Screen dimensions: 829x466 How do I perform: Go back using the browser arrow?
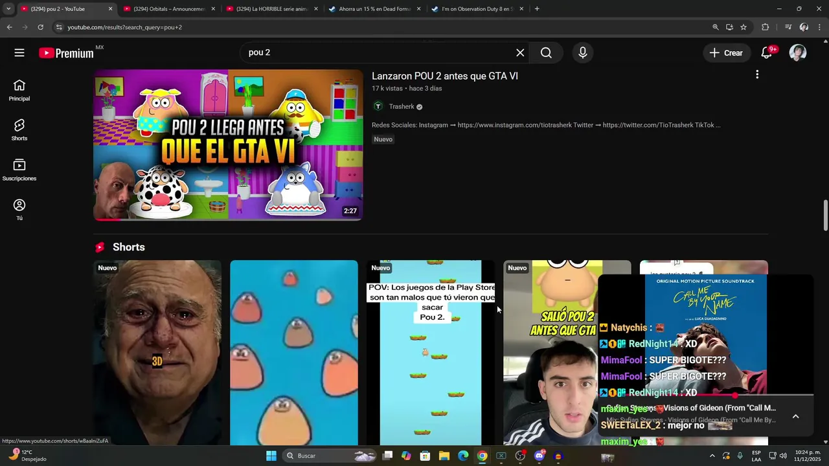pos(9,27)
